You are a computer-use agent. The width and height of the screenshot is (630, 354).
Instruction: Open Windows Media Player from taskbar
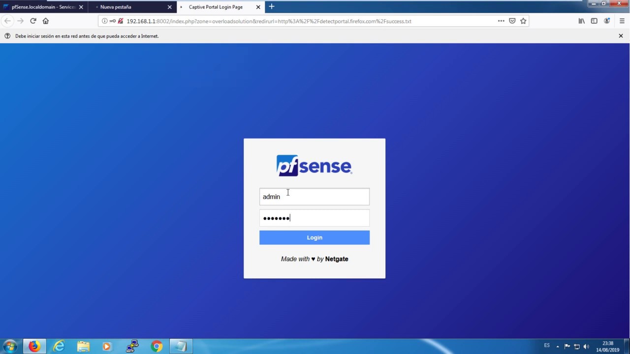click(x=107, y=346)
